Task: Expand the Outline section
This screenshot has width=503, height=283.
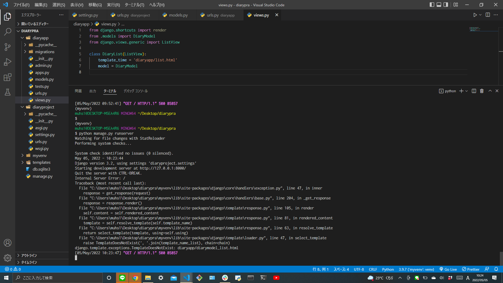Action: (42, 255)
